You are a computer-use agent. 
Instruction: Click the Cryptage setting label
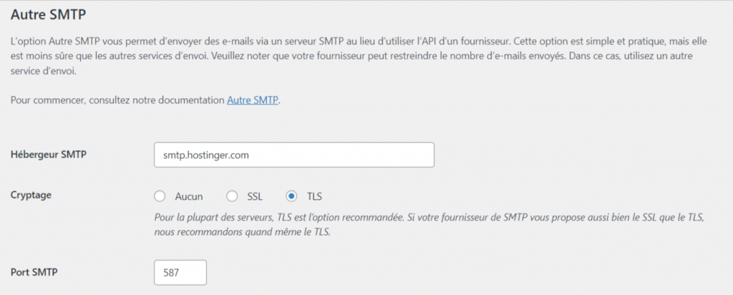33,195
